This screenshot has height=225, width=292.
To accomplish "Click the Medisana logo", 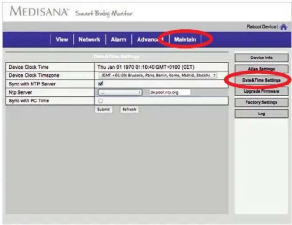I will (39, 12).
